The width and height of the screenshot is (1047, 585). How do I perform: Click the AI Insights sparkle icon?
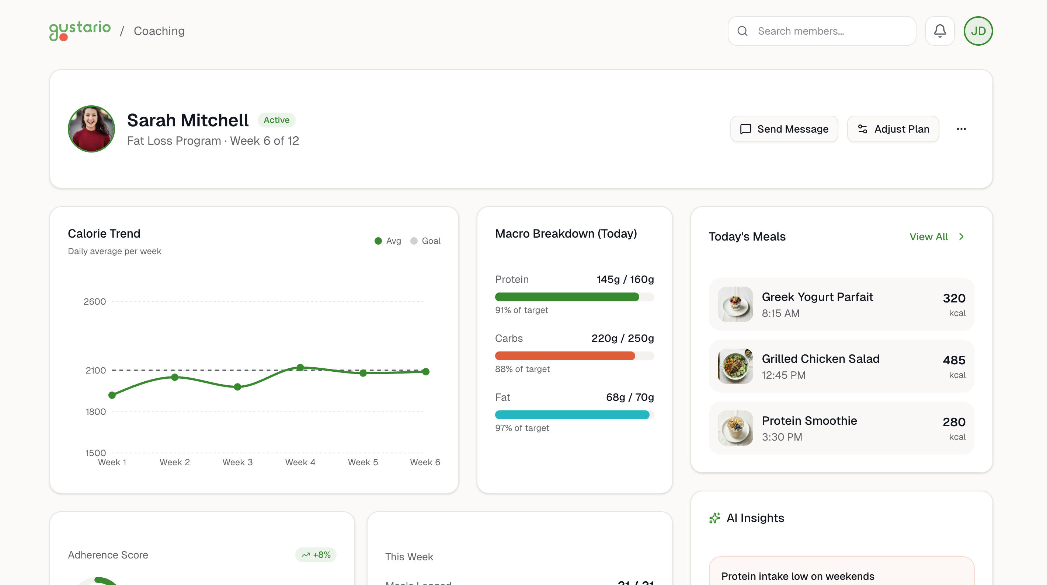[x=714, y=518]
